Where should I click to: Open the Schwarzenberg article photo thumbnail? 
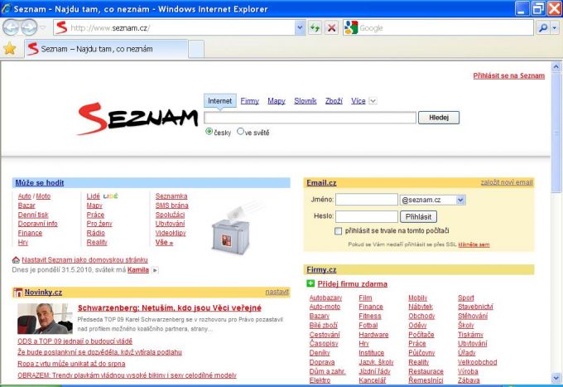45,319
